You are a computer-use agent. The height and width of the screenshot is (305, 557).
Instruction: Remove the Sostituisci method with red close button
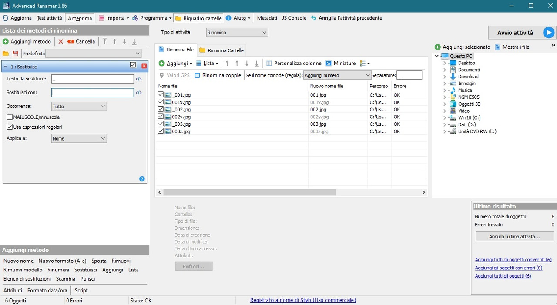[x=144, y=66]
